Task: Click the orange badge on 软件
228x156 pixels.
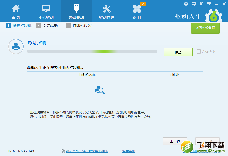Action: coord(143,4)
